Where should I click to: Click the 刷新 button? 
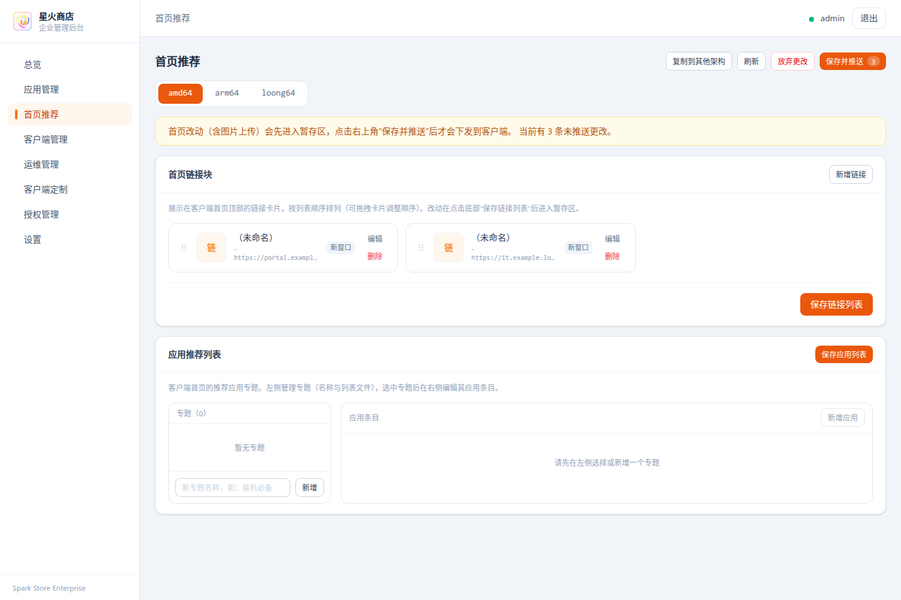click(x=751, y=61)
